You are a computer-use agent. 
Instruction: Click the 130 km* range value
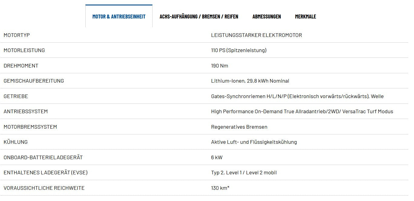point(220,188)
